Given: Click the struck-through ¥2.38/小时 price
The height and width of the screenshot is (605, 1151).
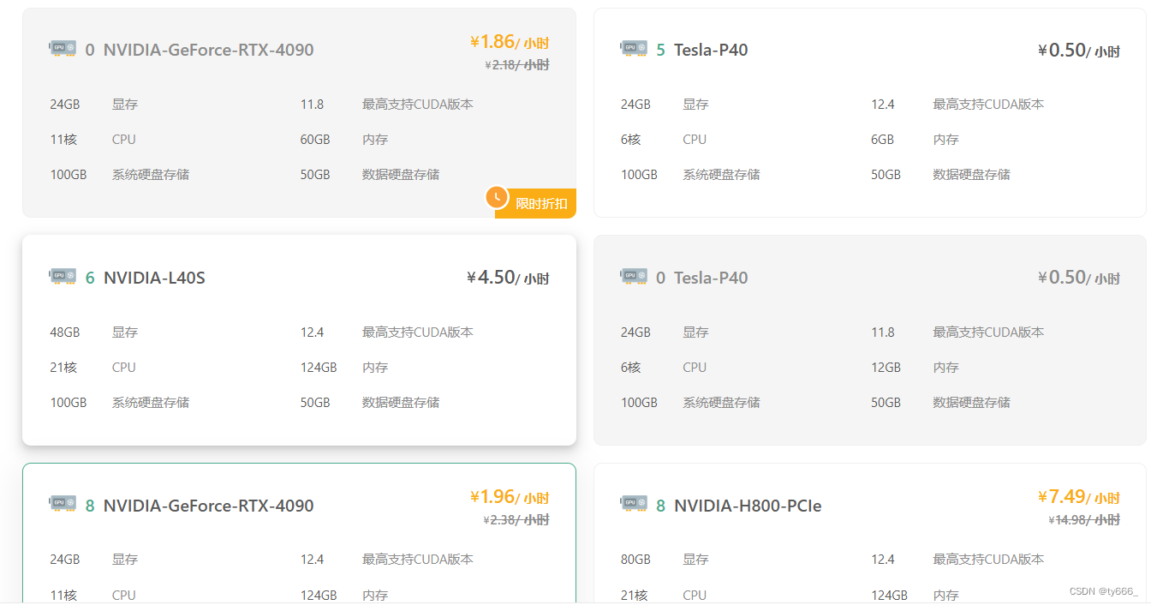Looking at the screenshot, I should pyautogui.click(x=516, y=519).
